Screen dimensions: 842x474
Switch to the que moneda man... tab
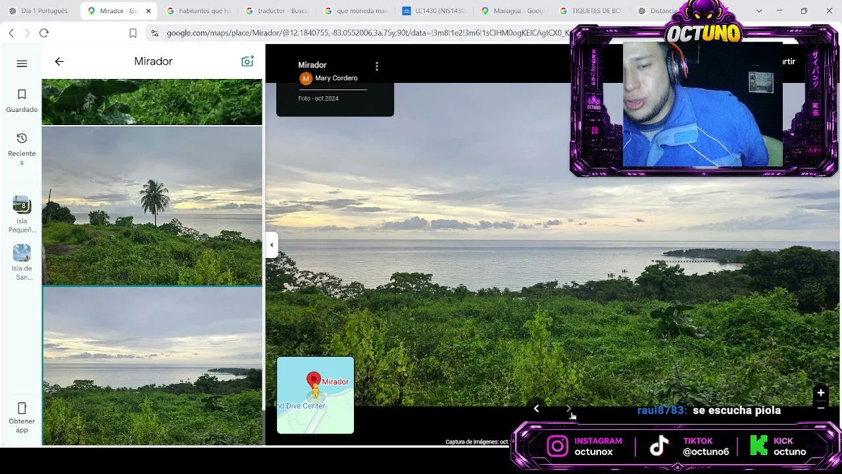coord(356,11)
